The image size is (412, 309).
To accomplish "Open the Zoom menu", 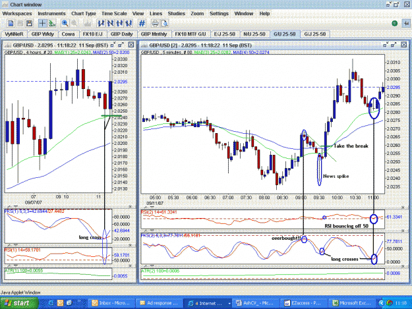I will click(x=197, y=13).
